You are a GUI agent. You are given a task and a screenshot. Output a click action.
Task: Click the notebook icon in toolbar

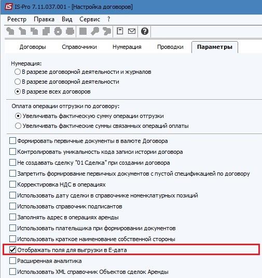click(x=120, y=31)
